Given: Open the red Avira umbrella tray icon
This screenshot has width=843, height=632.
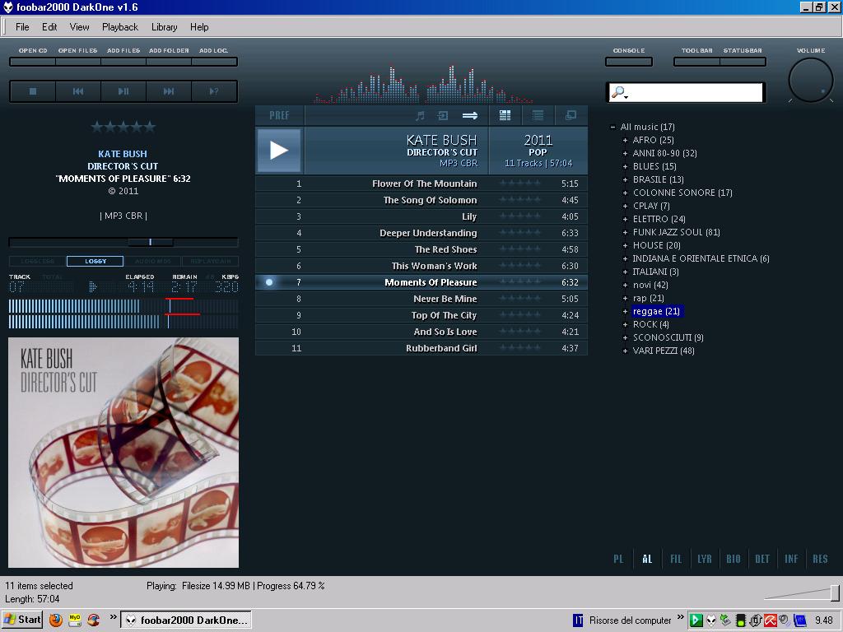Looking at the screenshot, I should [x=770, y=620].
